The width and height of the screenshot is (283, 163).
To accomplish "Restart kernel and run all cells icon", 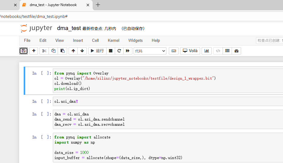I will coord(128,51).
